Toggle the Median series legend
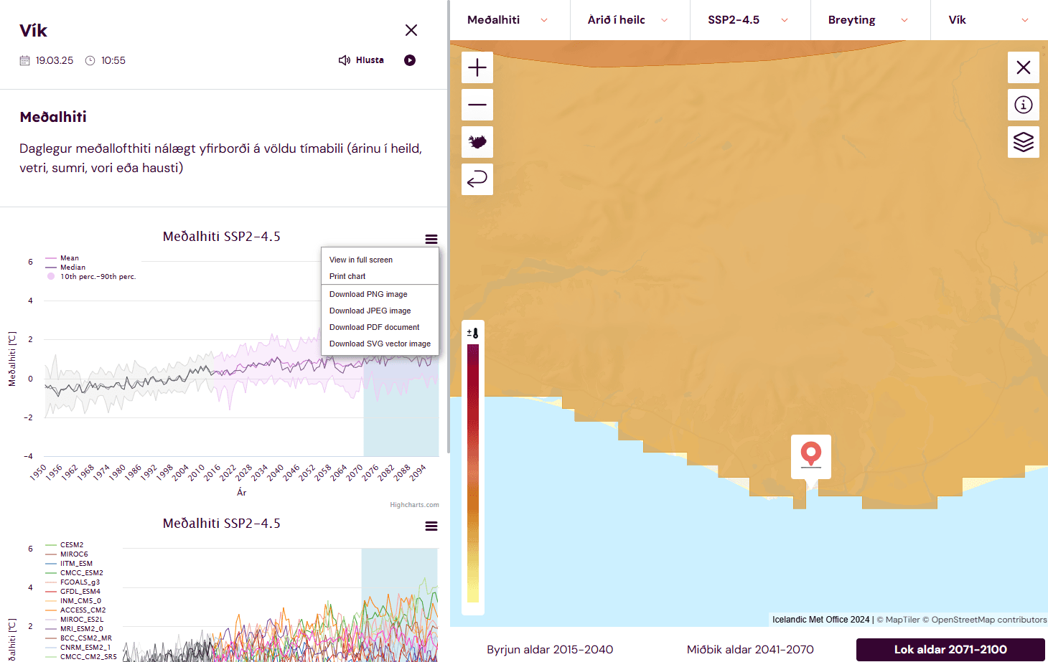 coord(72,268)
